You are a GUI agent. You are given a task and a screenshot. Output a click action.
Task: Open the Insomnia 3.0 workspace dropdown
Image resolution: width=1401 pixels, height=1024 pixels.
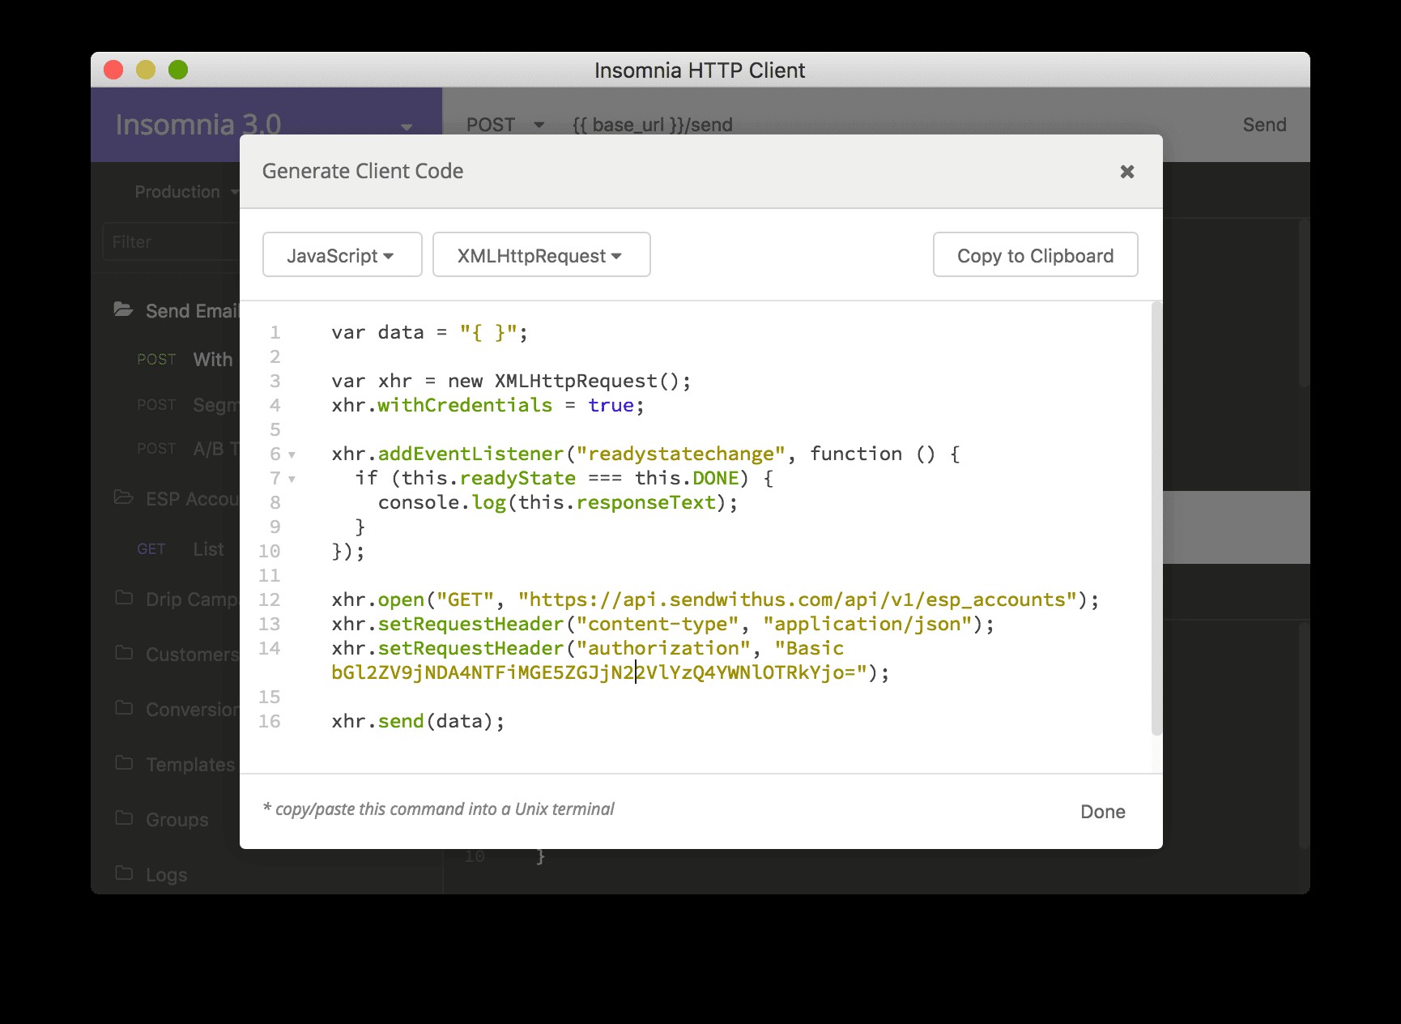407,126
